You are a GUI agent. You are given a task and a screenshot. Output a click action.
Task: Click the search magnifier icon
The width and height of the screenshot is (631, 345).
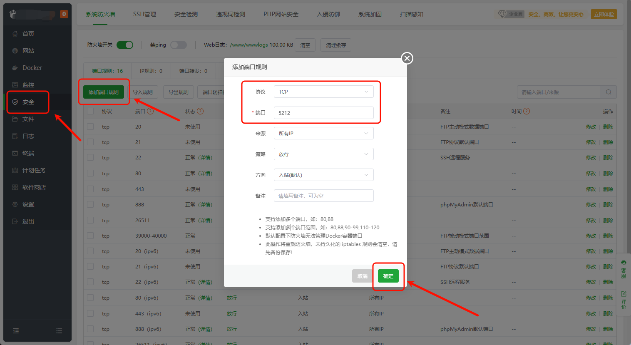tap(608, 92)
